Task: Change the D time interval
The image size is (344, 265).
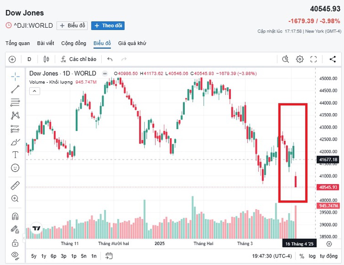Action: coord(29,59)
